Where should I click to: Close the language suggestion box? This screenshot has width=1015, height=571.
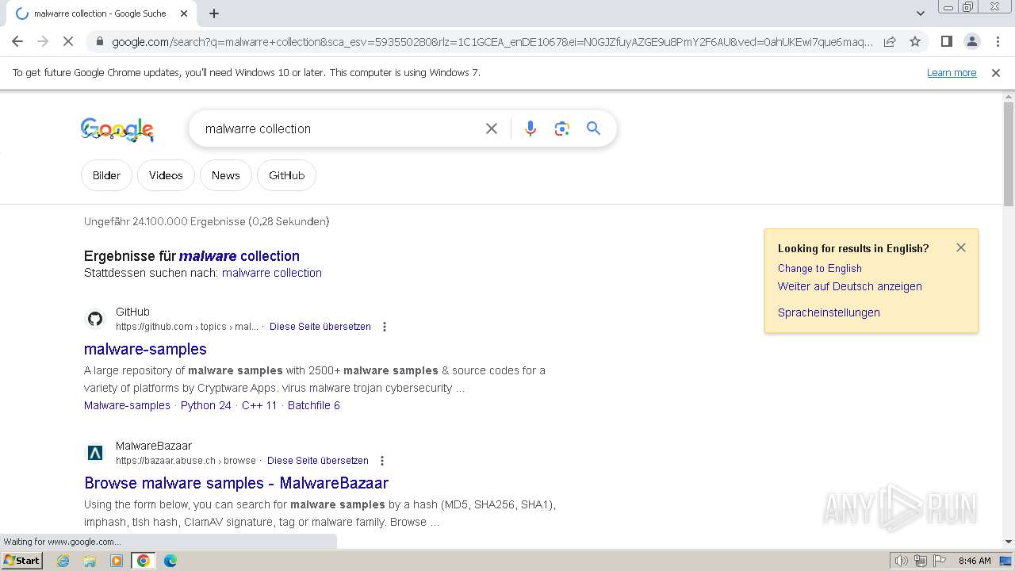pyautogui.click(x=961, y=247)
